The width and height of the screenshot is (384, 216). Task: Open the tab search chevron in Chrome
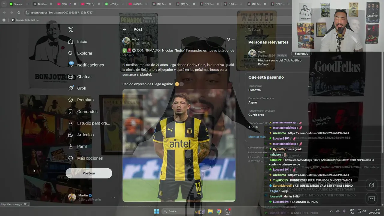(x=4, y=4)
